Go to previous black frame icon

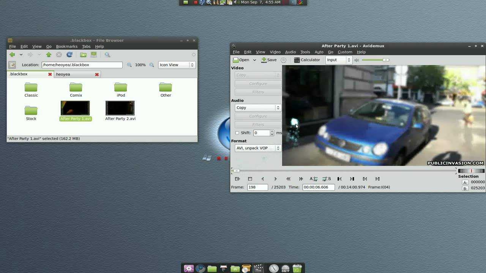point(339,179)
